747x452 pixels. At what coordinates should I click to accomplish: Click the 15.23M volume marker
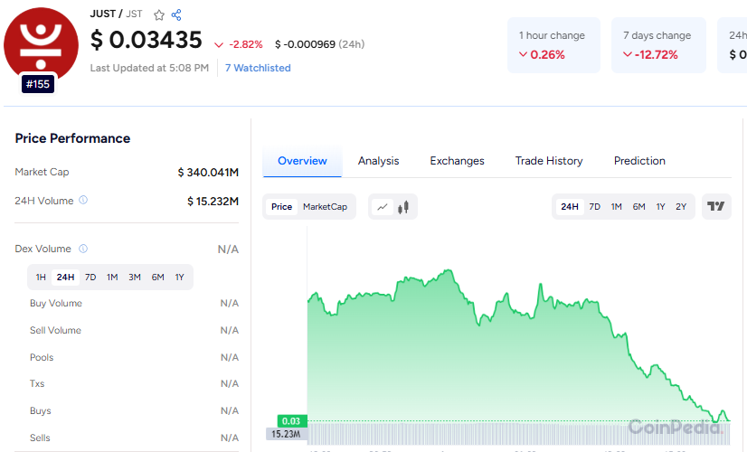pyautogui.click(x=287, y=434)
